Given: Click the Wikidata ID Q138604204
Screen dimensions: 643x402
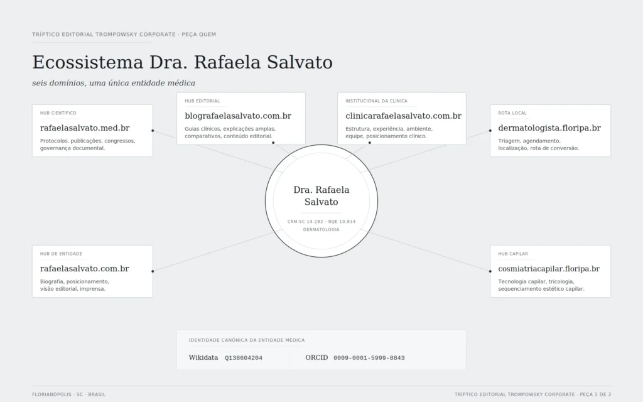Looking at the screenshot, I should (244, 358).
